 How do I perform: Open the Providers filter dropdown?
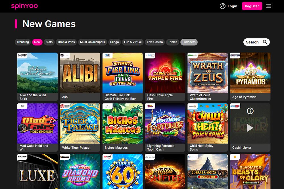pyautogui.click(x=189, y=42)
